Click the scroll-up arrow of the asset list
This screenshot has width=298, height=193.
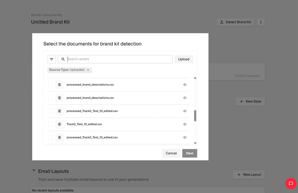[195, 78]
